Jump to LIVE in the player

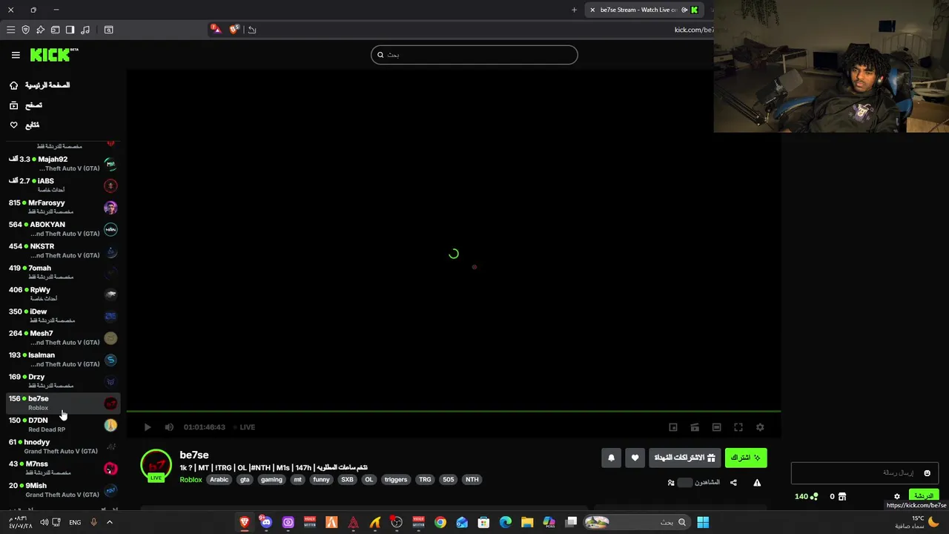pyautogui.click(x=247, y=427)
